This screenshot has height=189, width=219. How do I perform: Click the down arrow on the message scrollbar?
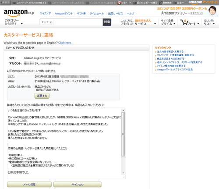123,173
